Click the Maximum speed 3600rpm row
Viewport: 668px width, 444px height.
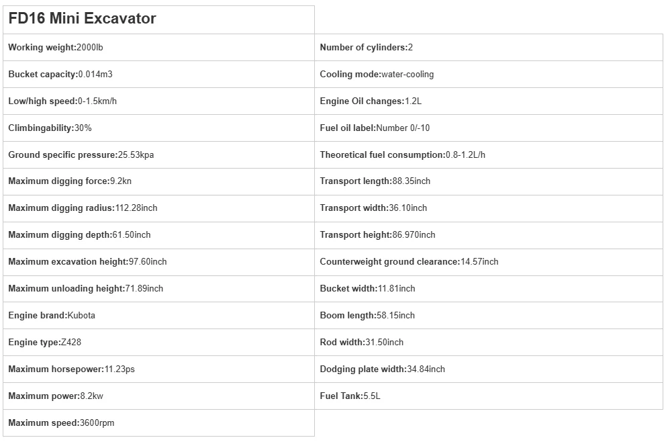(61, 423)
